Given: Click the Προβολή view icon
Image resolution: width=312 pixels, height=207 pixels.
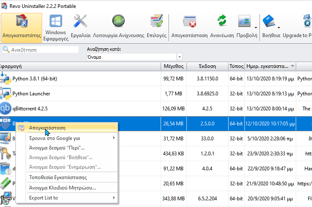Looking at the screenshot, I should click(244, 21).
